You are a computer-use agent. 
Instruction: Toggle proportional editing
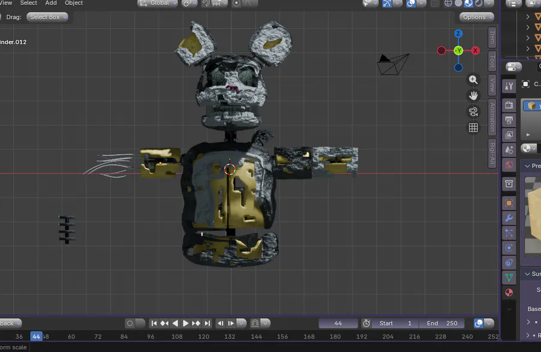[x=236, y=3]
